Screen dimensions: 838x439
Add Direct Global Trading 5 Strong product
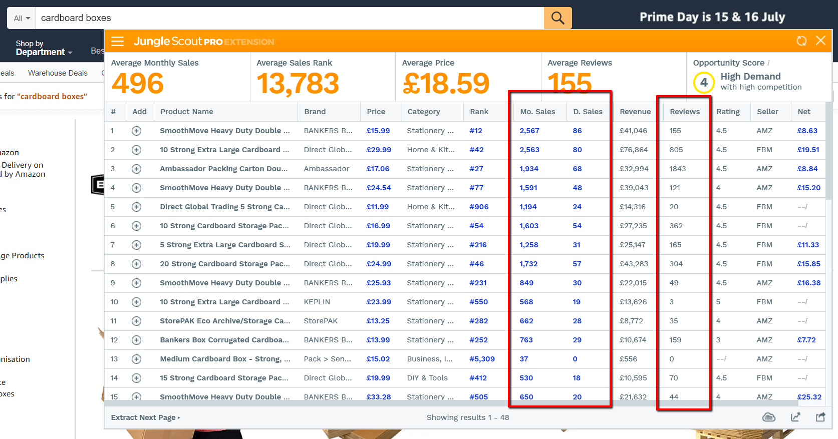(x=136, y=207)
